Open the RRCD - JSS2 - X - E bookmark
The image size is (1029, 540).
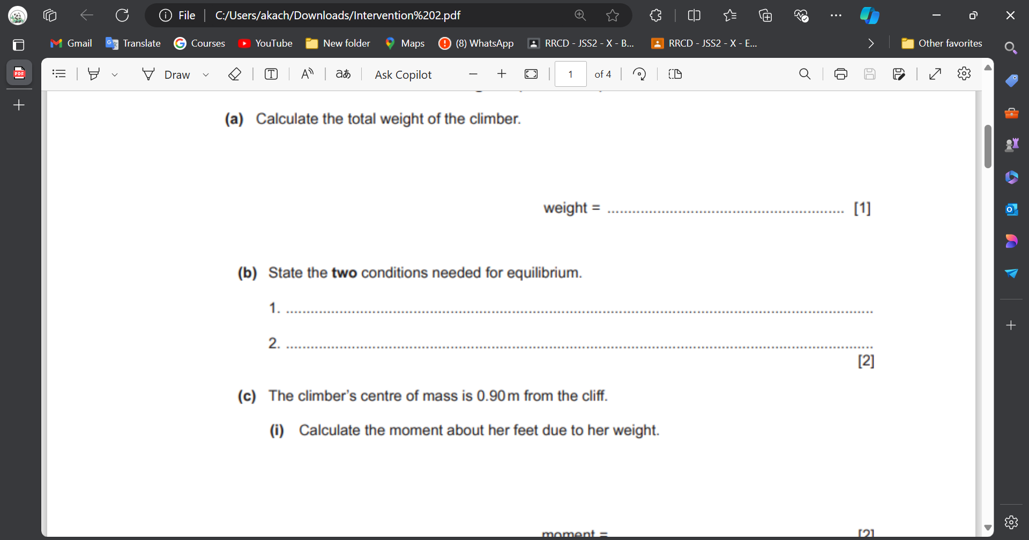(704, 43)
